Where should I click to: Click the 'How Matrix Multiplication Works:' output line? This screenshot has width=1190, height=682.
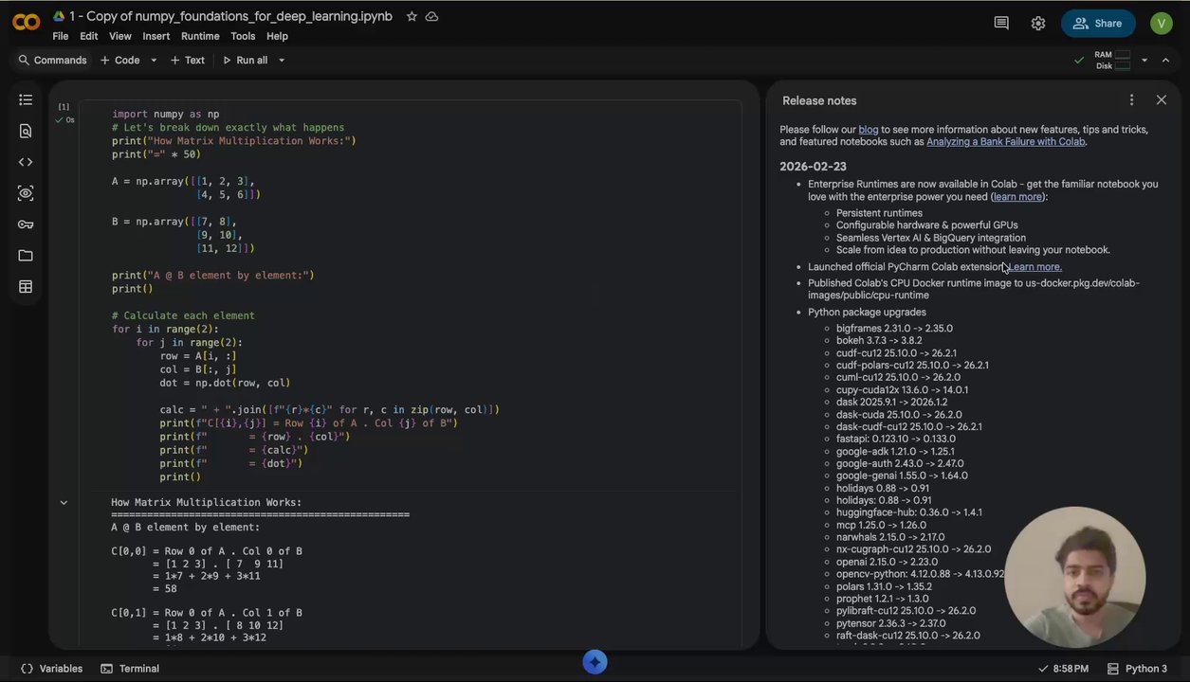click(x=207, y=503)
